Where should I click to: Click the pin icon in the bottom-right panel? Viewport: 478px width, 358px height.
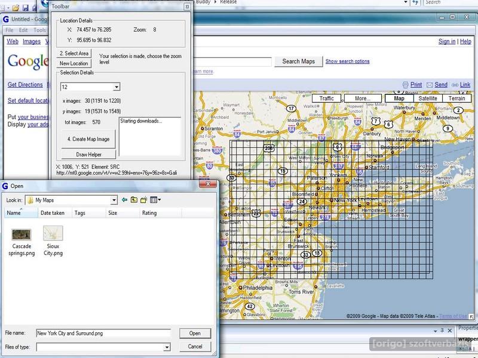pos(442,331)
